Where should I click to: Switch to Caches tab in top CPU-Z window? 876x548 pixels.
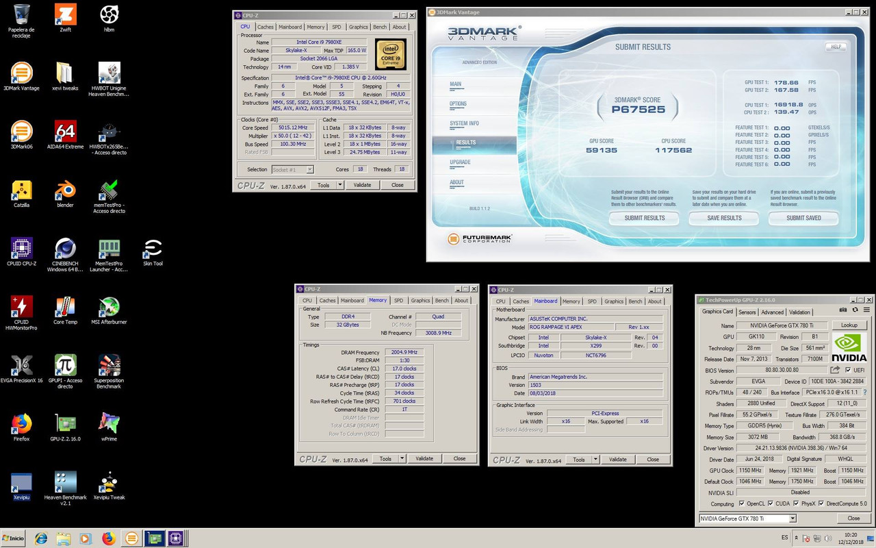tap(266, 27)
